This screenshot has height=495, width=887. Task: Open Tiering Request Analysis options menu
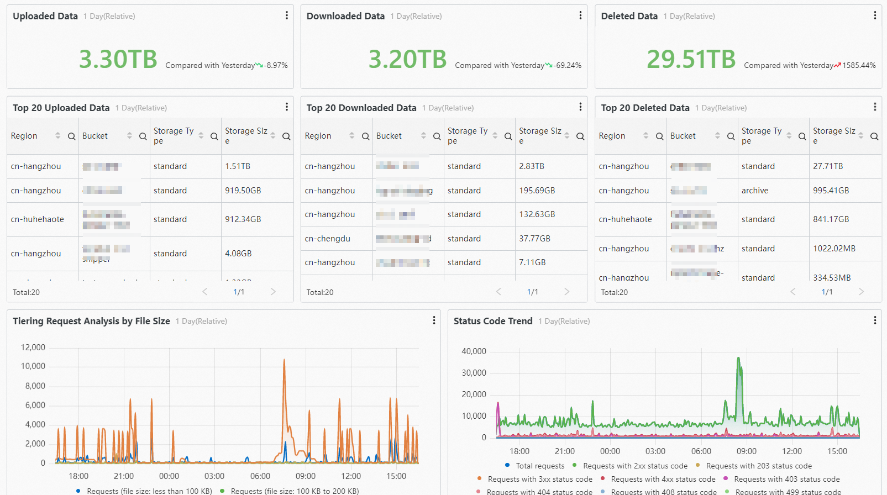(x=434, y=320)
